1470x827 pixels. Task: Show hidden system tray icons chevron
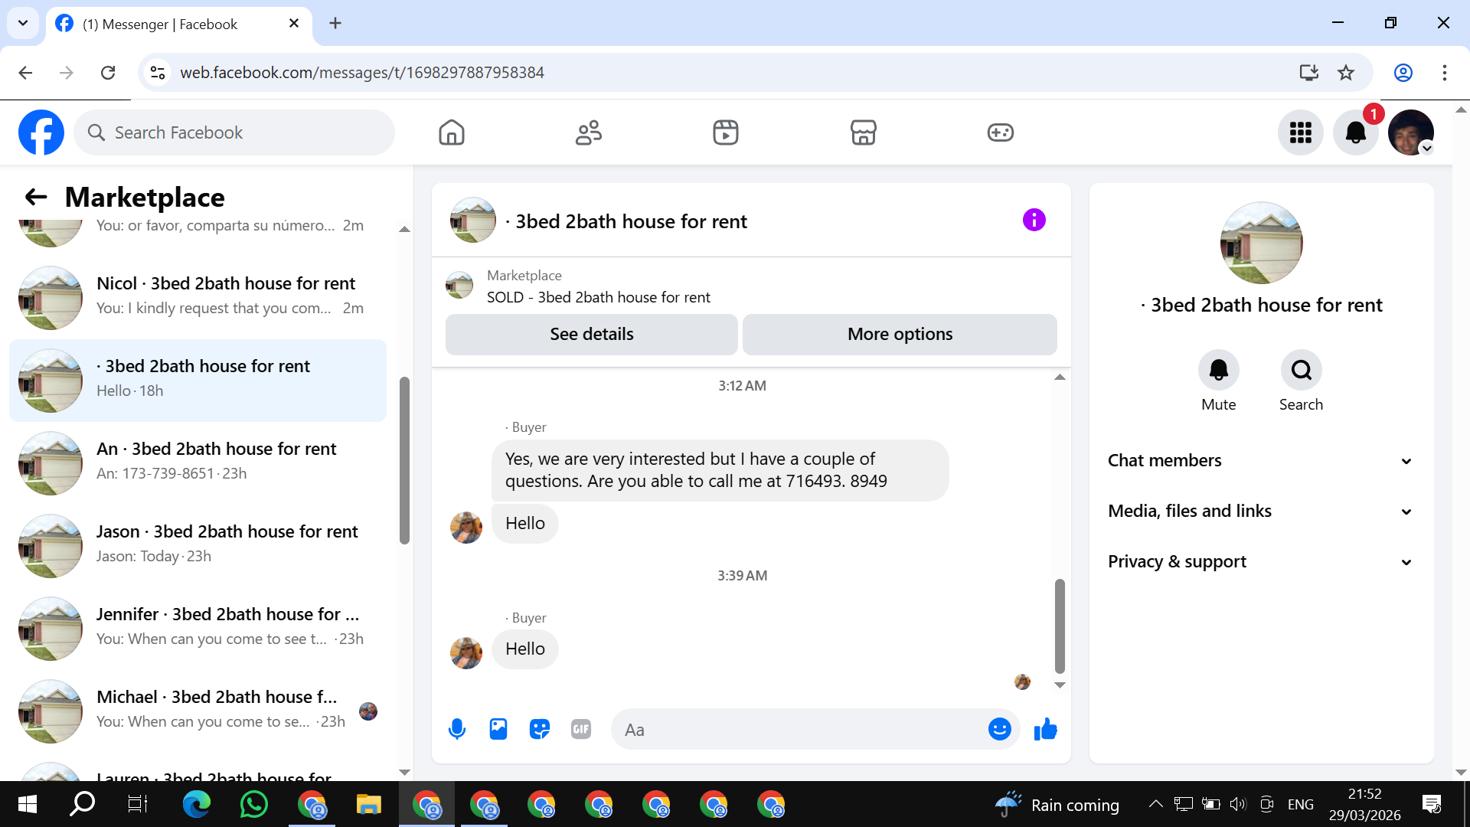(1155, 804)
